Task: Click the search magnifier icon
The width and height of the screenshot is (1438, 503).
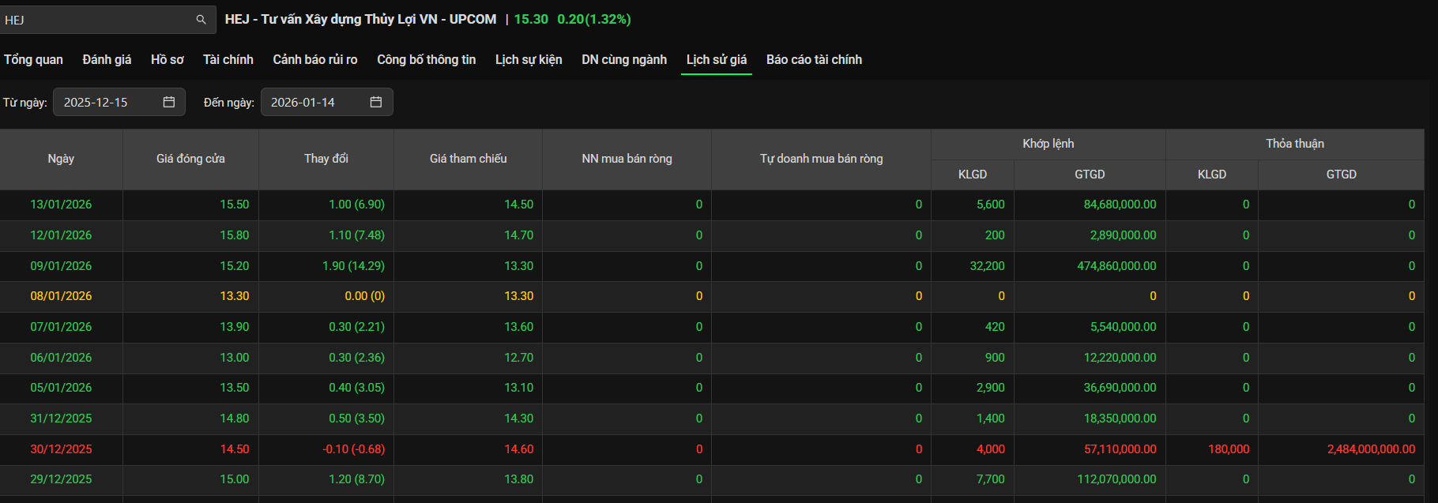Action: coord(201,20)
